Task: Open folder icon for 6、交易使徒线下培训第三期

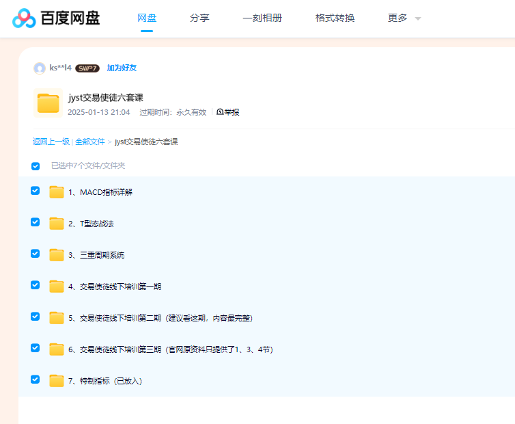Action: coord(57,349)
